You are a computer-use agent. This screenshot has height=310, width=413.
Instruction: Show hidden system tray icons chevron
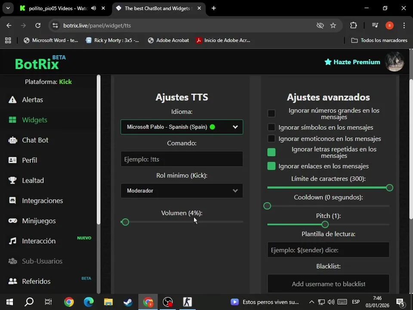[x=311, y=302]
